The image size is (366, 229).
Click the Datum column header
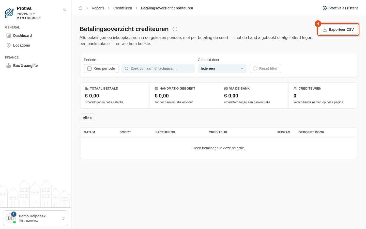point(89,132)
